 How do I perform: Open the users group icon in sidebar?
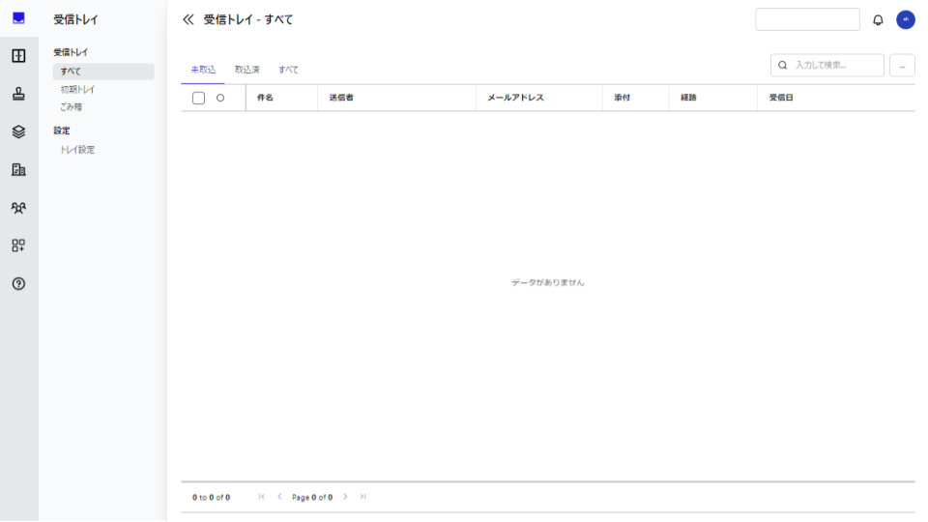[18, 208]
